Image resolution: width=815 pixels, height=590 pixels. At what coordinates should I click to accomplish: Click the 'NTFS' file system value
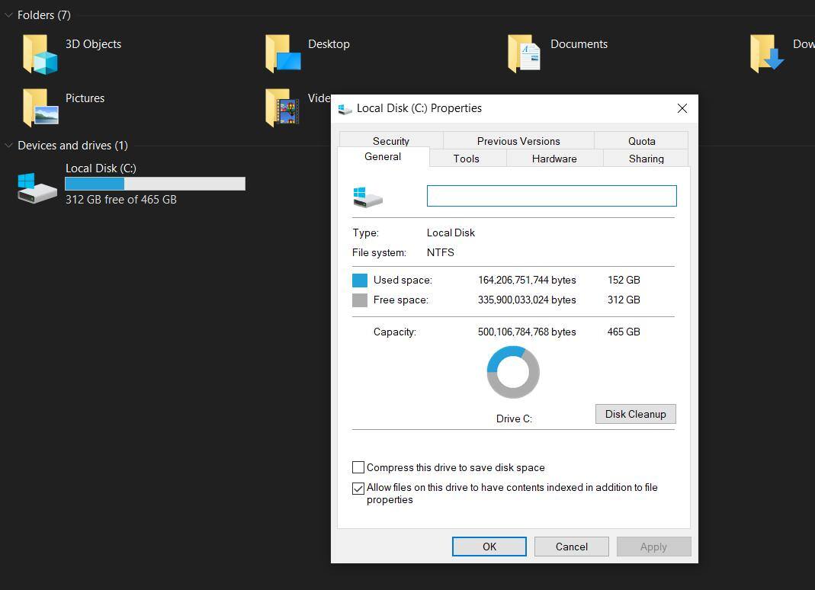pos(440,252)
